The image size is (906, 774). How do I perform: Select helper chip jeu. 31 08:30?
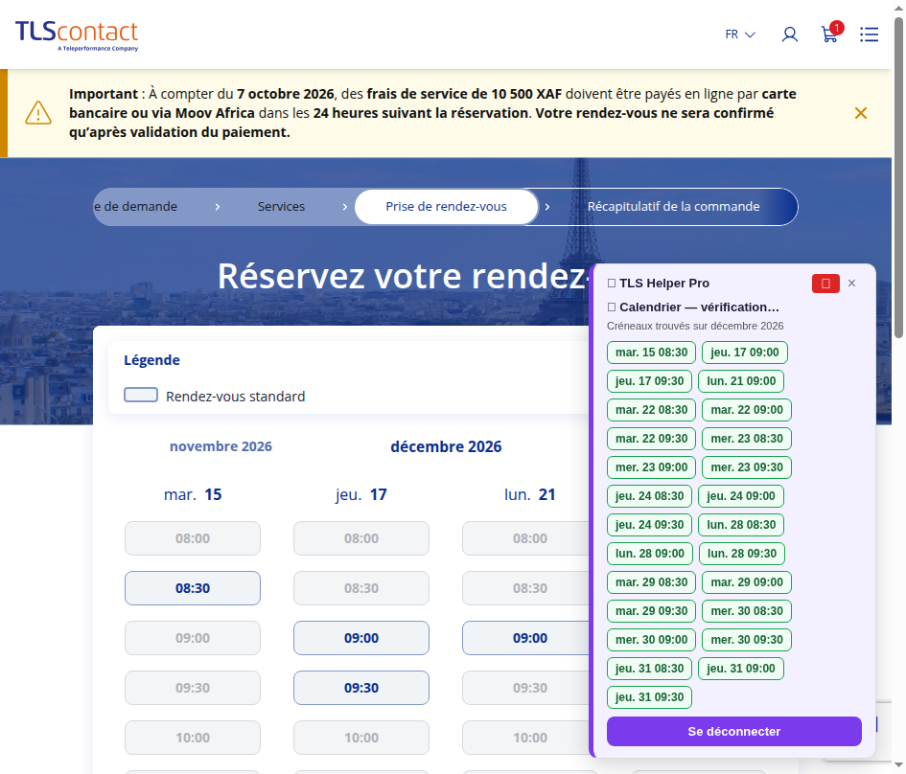point(649,669)
